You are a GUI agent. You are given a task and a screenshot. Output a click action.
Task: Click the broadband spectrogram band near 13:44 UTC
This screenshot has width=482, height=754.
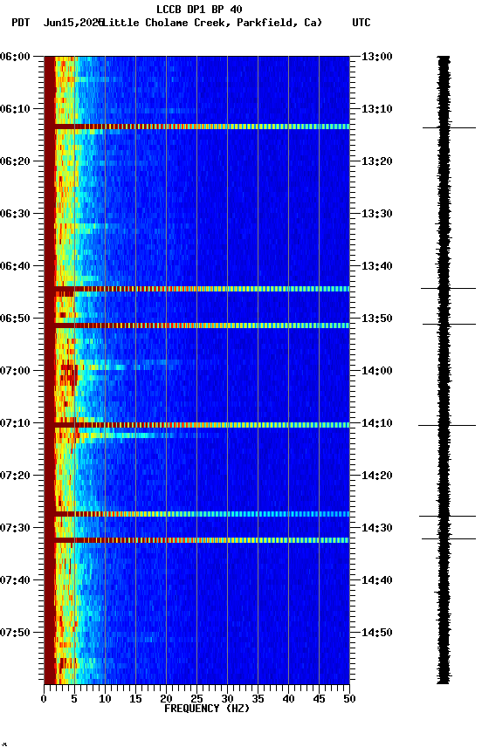tap(196, 290)
